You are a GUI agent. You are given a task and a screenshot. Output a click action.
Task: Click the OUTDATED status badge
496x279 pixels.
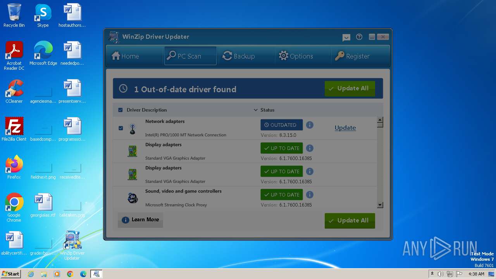click(x=282, y=125)
